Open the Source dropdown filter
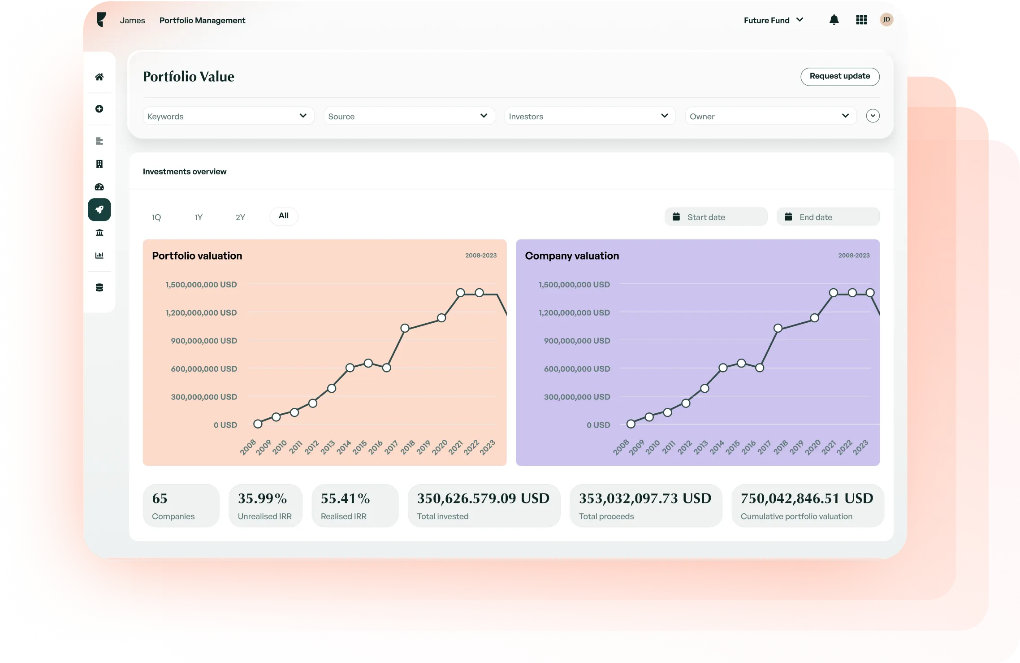The width and height of the screenshot is (1020, 663). [409, 116]
